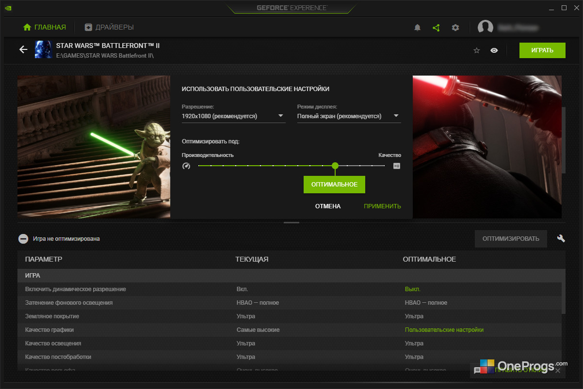
Task: Click the not-optimized minus status icon
Action: point(23,239)
